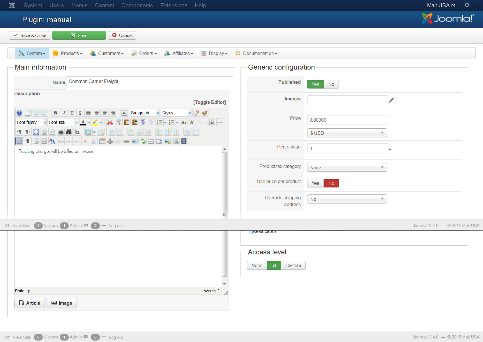Screen dimensions: 483x342
Task: Open the Override shipping address dropdown
Action: click(x=347, y=199)
